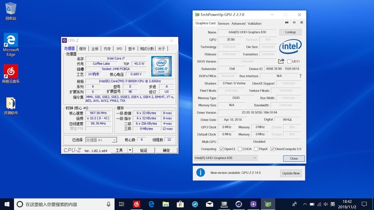The width and height of the screenshot is (374, 210).
Task: Click the Update Now button
Action: (x=290, y=173)
